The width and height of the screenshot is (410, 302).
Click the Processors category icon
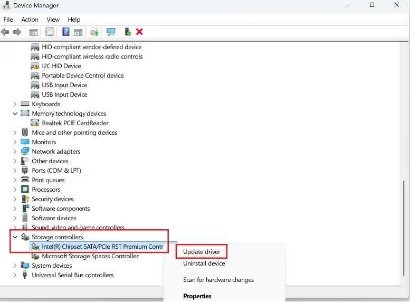click(x=25, y=189)
